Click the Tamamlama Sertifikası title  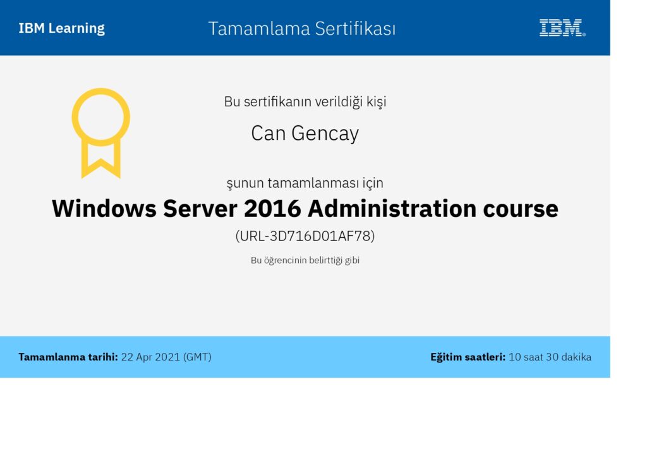click(302, 28)
